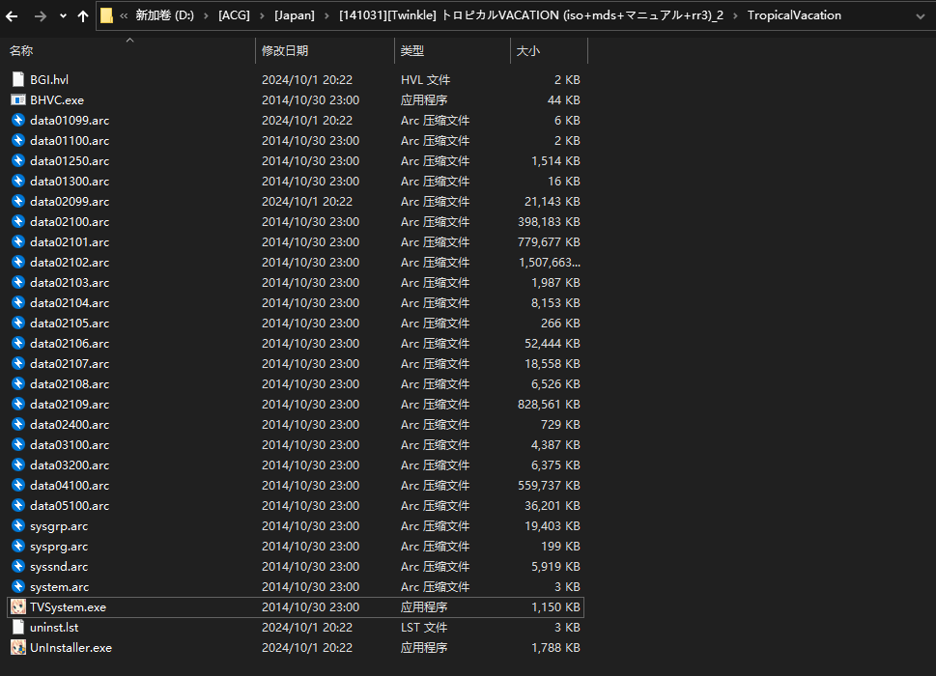Select data02099.arc file icon

point(18,201)
